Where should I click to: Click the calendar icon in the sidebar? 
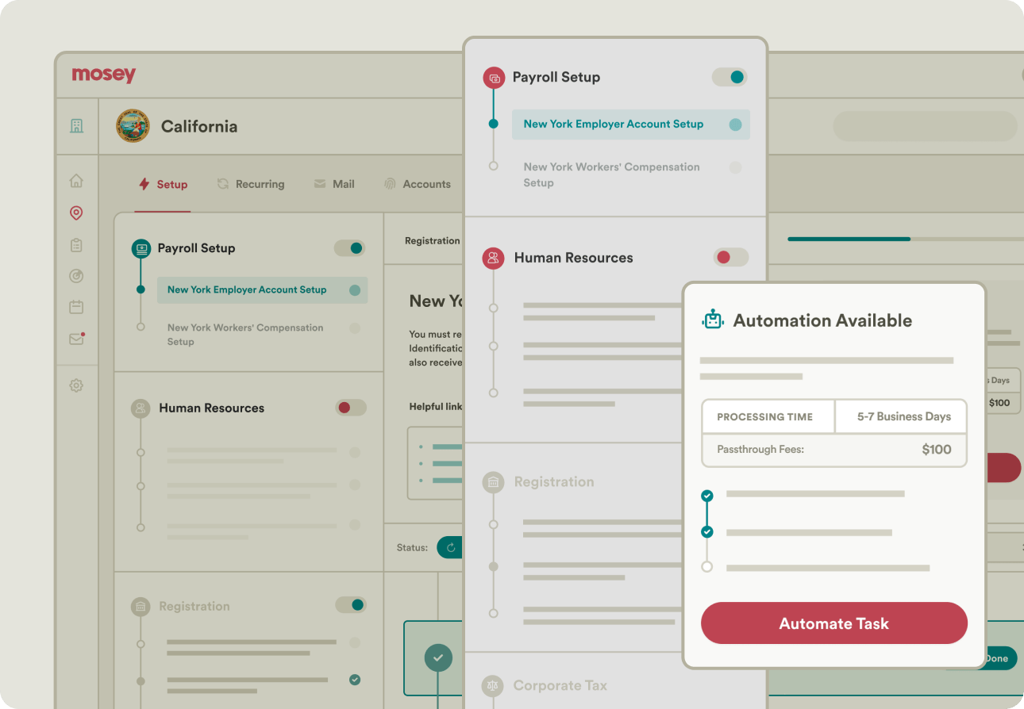[x=76, y=307]
